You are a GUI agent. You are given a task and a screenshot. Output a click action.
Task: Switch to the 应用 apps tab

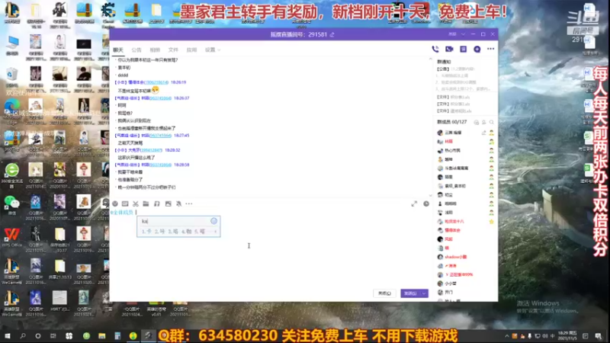[191, 50]
